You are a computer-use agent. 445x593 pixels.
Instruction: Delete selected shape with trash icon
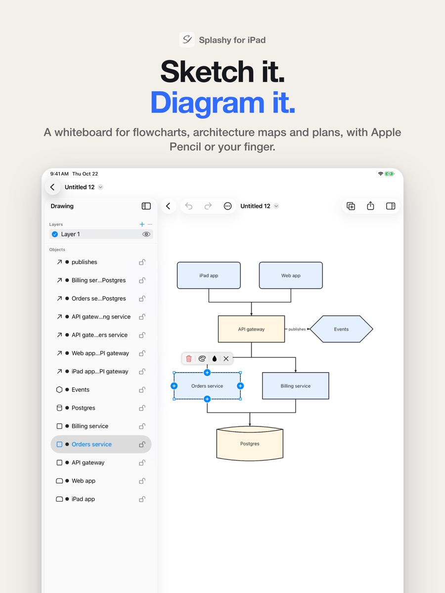(189, 359)
